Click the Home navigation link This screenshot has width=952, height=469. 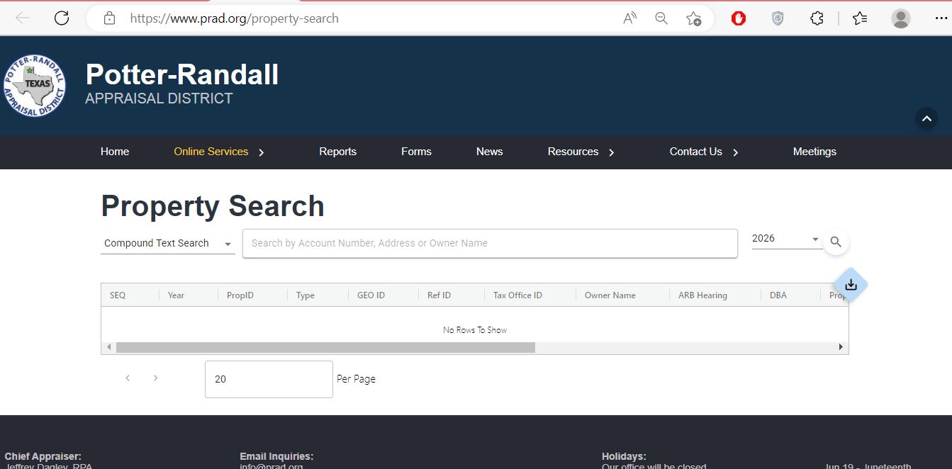(115, 152)
